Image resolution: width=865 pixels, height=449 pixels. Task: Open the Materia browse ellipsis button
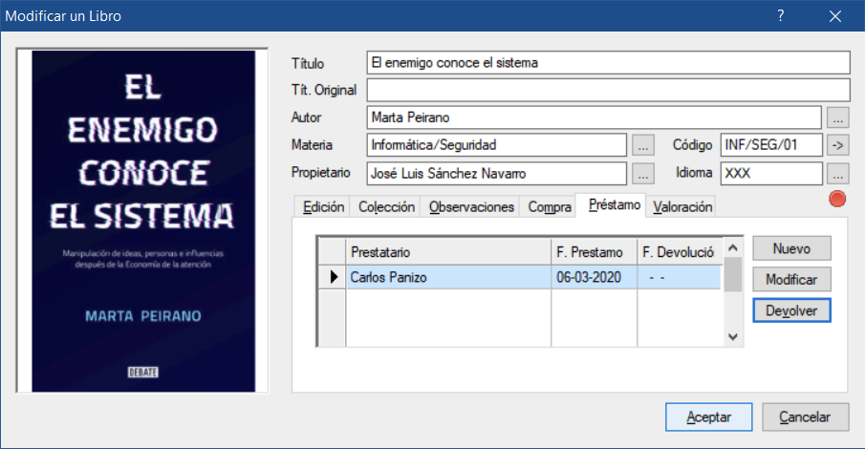click(642, 146)
